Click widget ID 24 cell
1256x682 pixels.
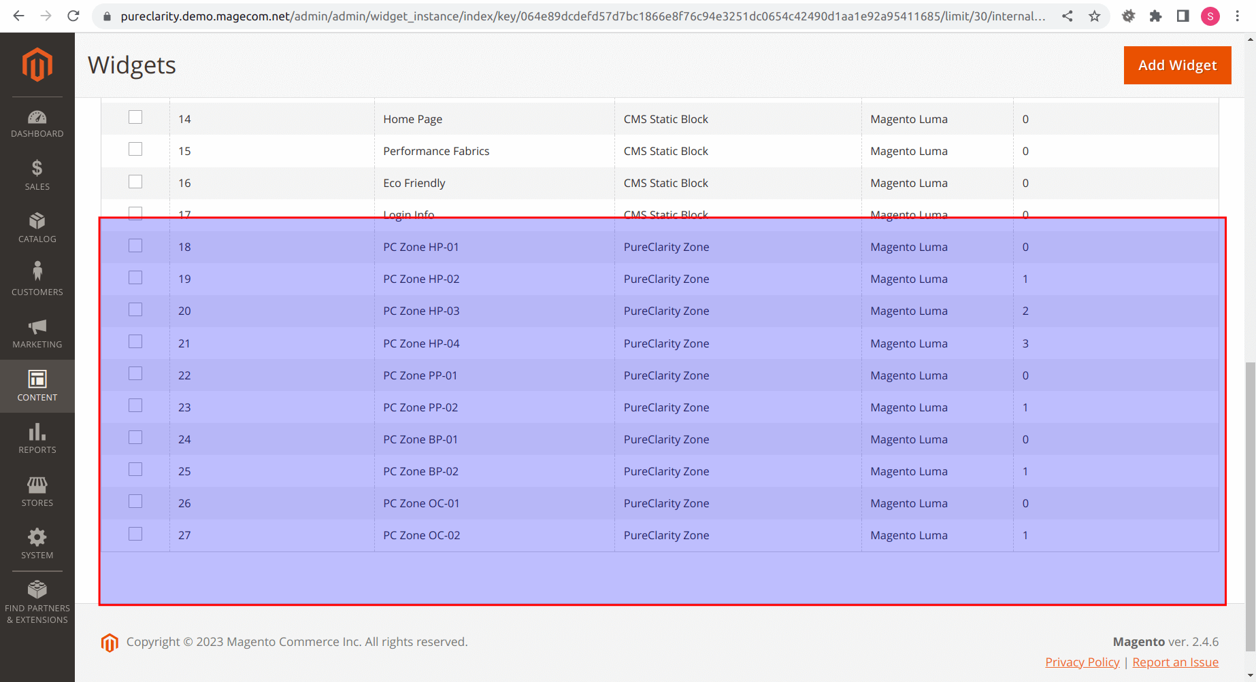click(x=184, y=439)
